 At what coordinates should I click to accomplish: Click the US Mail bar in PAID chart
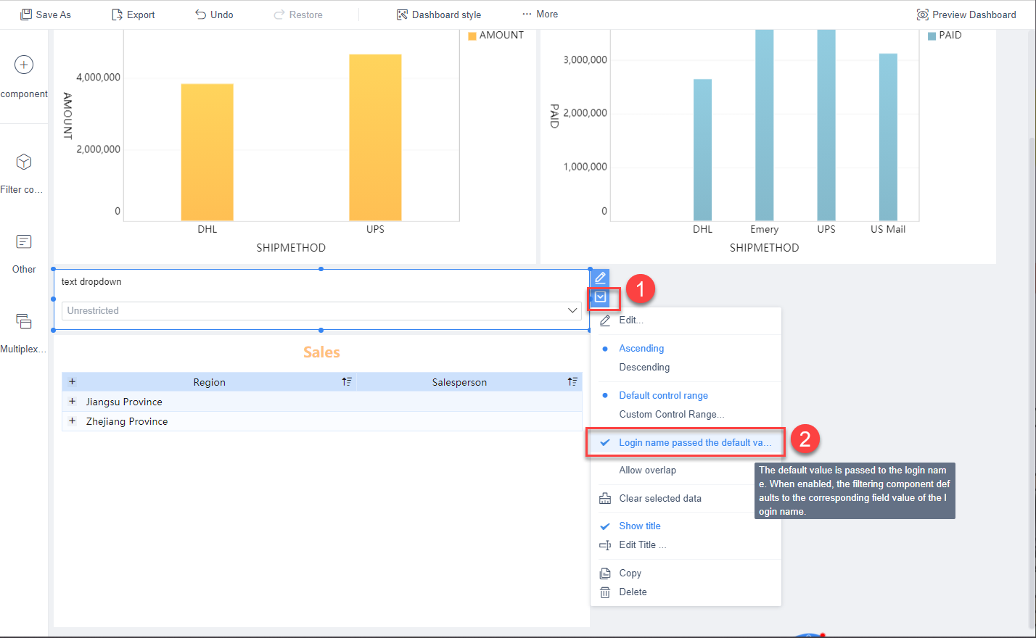[x=888, y=137]
